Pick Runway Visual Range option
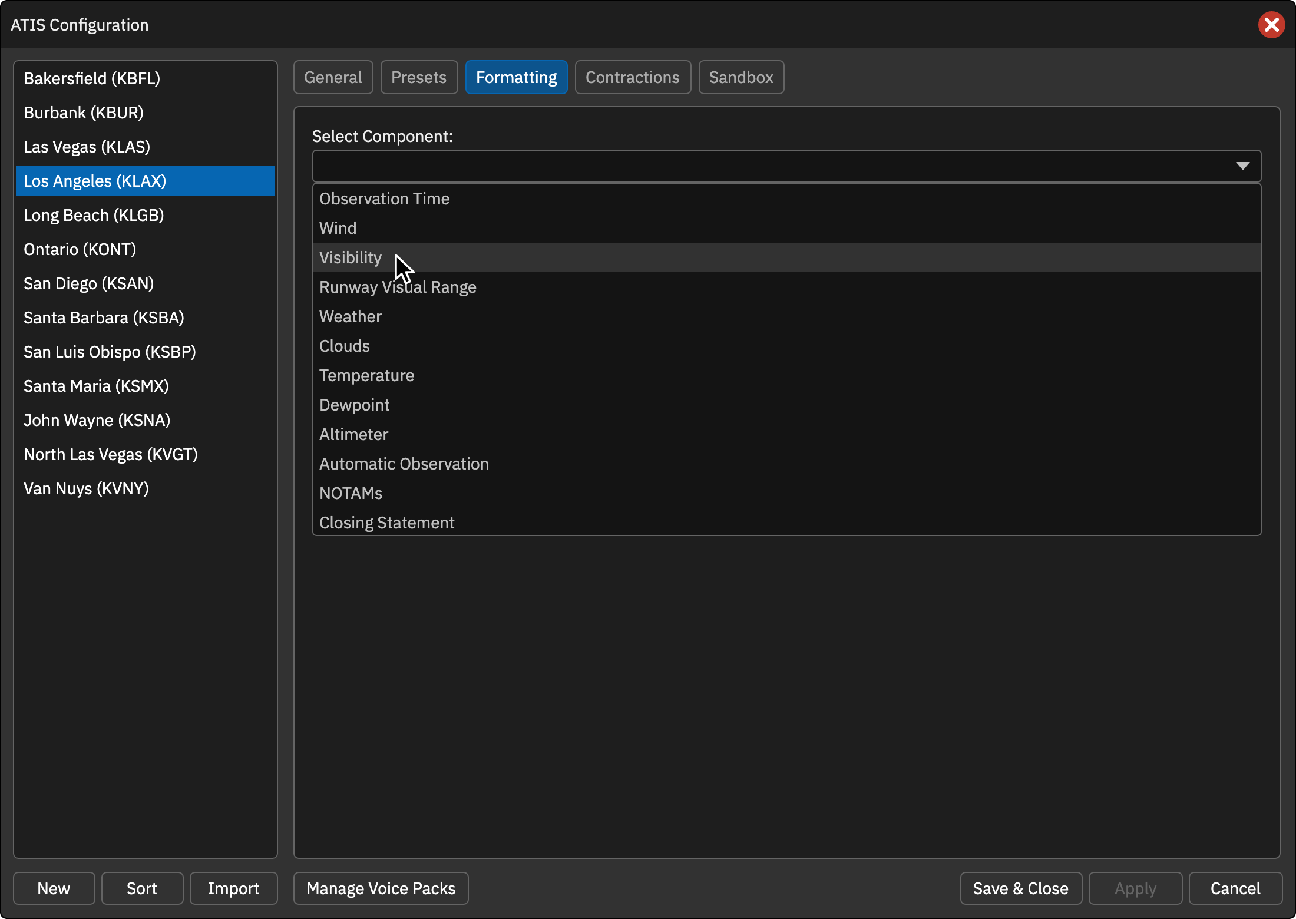The width and height of the screenshot is (1296, 919). [786, 287]
